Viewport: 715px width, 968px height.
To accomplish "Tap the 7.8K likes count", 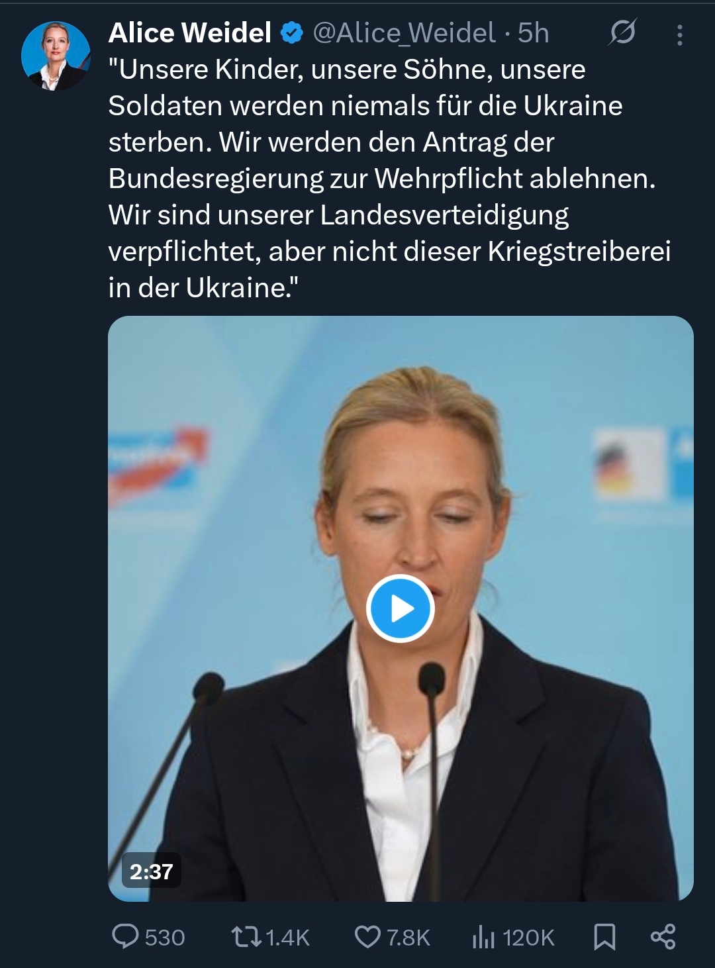I will [408, 938].
